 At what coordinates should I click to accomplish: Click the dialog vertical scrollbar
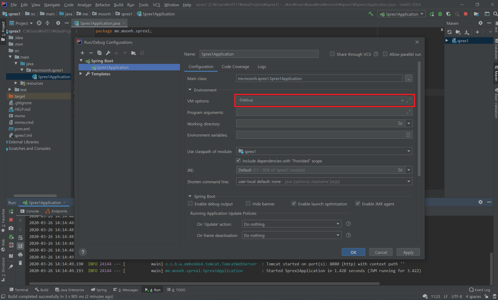click(419, 119)
